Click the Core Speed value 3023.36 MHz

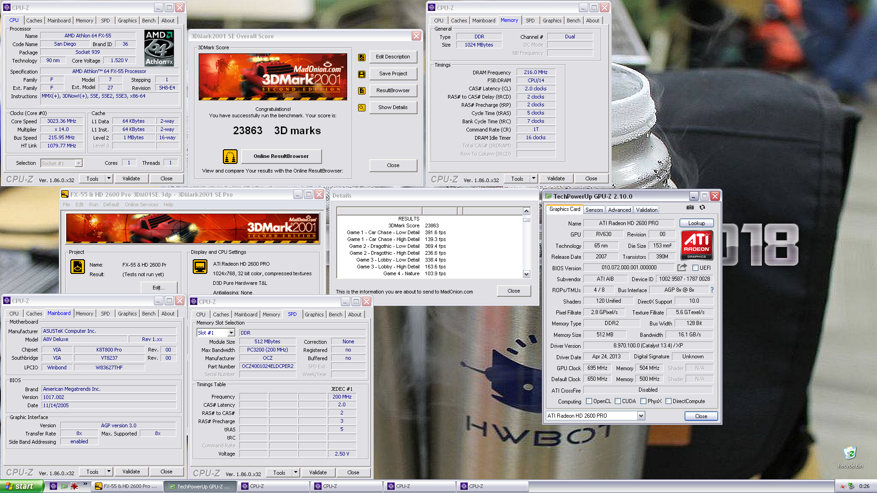(x=62, y=121)
